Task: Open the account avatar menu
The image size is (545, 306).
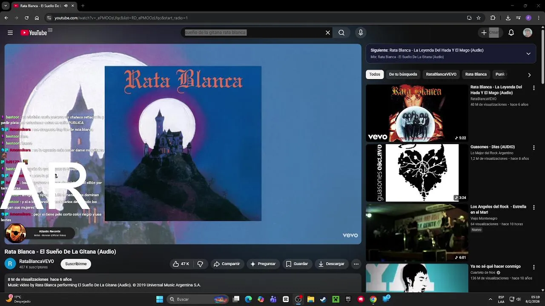Action: [528, 33]
